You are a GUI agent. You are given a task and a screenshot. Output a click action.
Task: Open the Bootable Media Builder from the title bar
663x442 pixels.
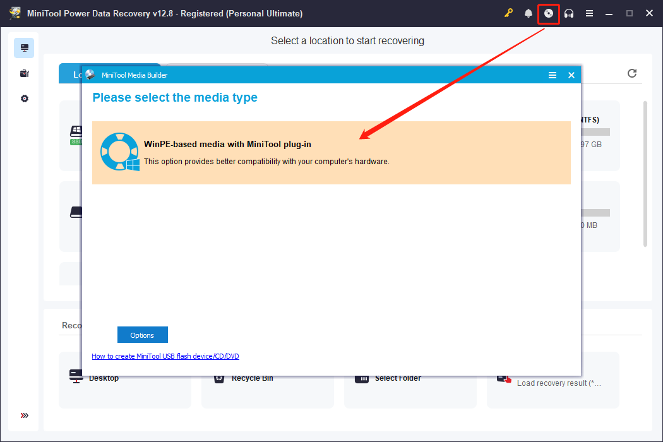(x=549, y=13)
